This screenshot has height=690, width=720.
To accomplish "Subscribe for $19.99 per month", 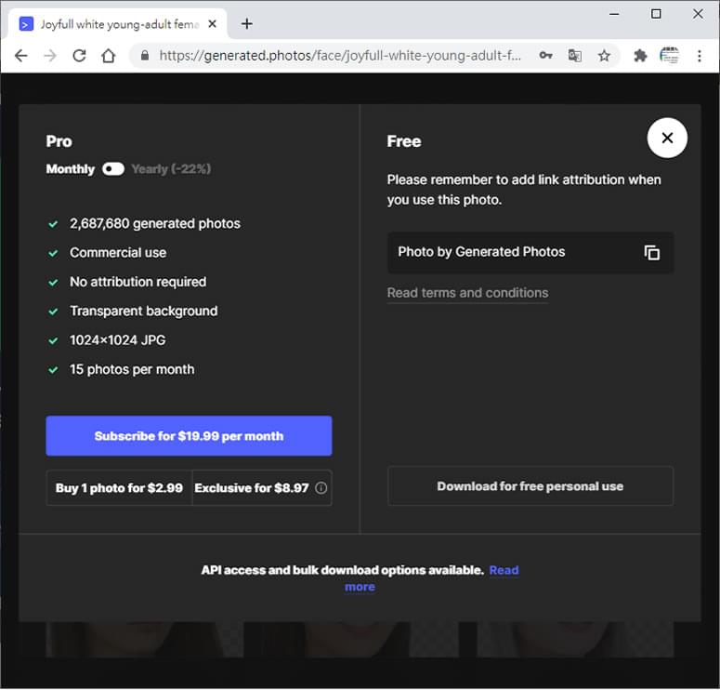I will tap(189, 436).
